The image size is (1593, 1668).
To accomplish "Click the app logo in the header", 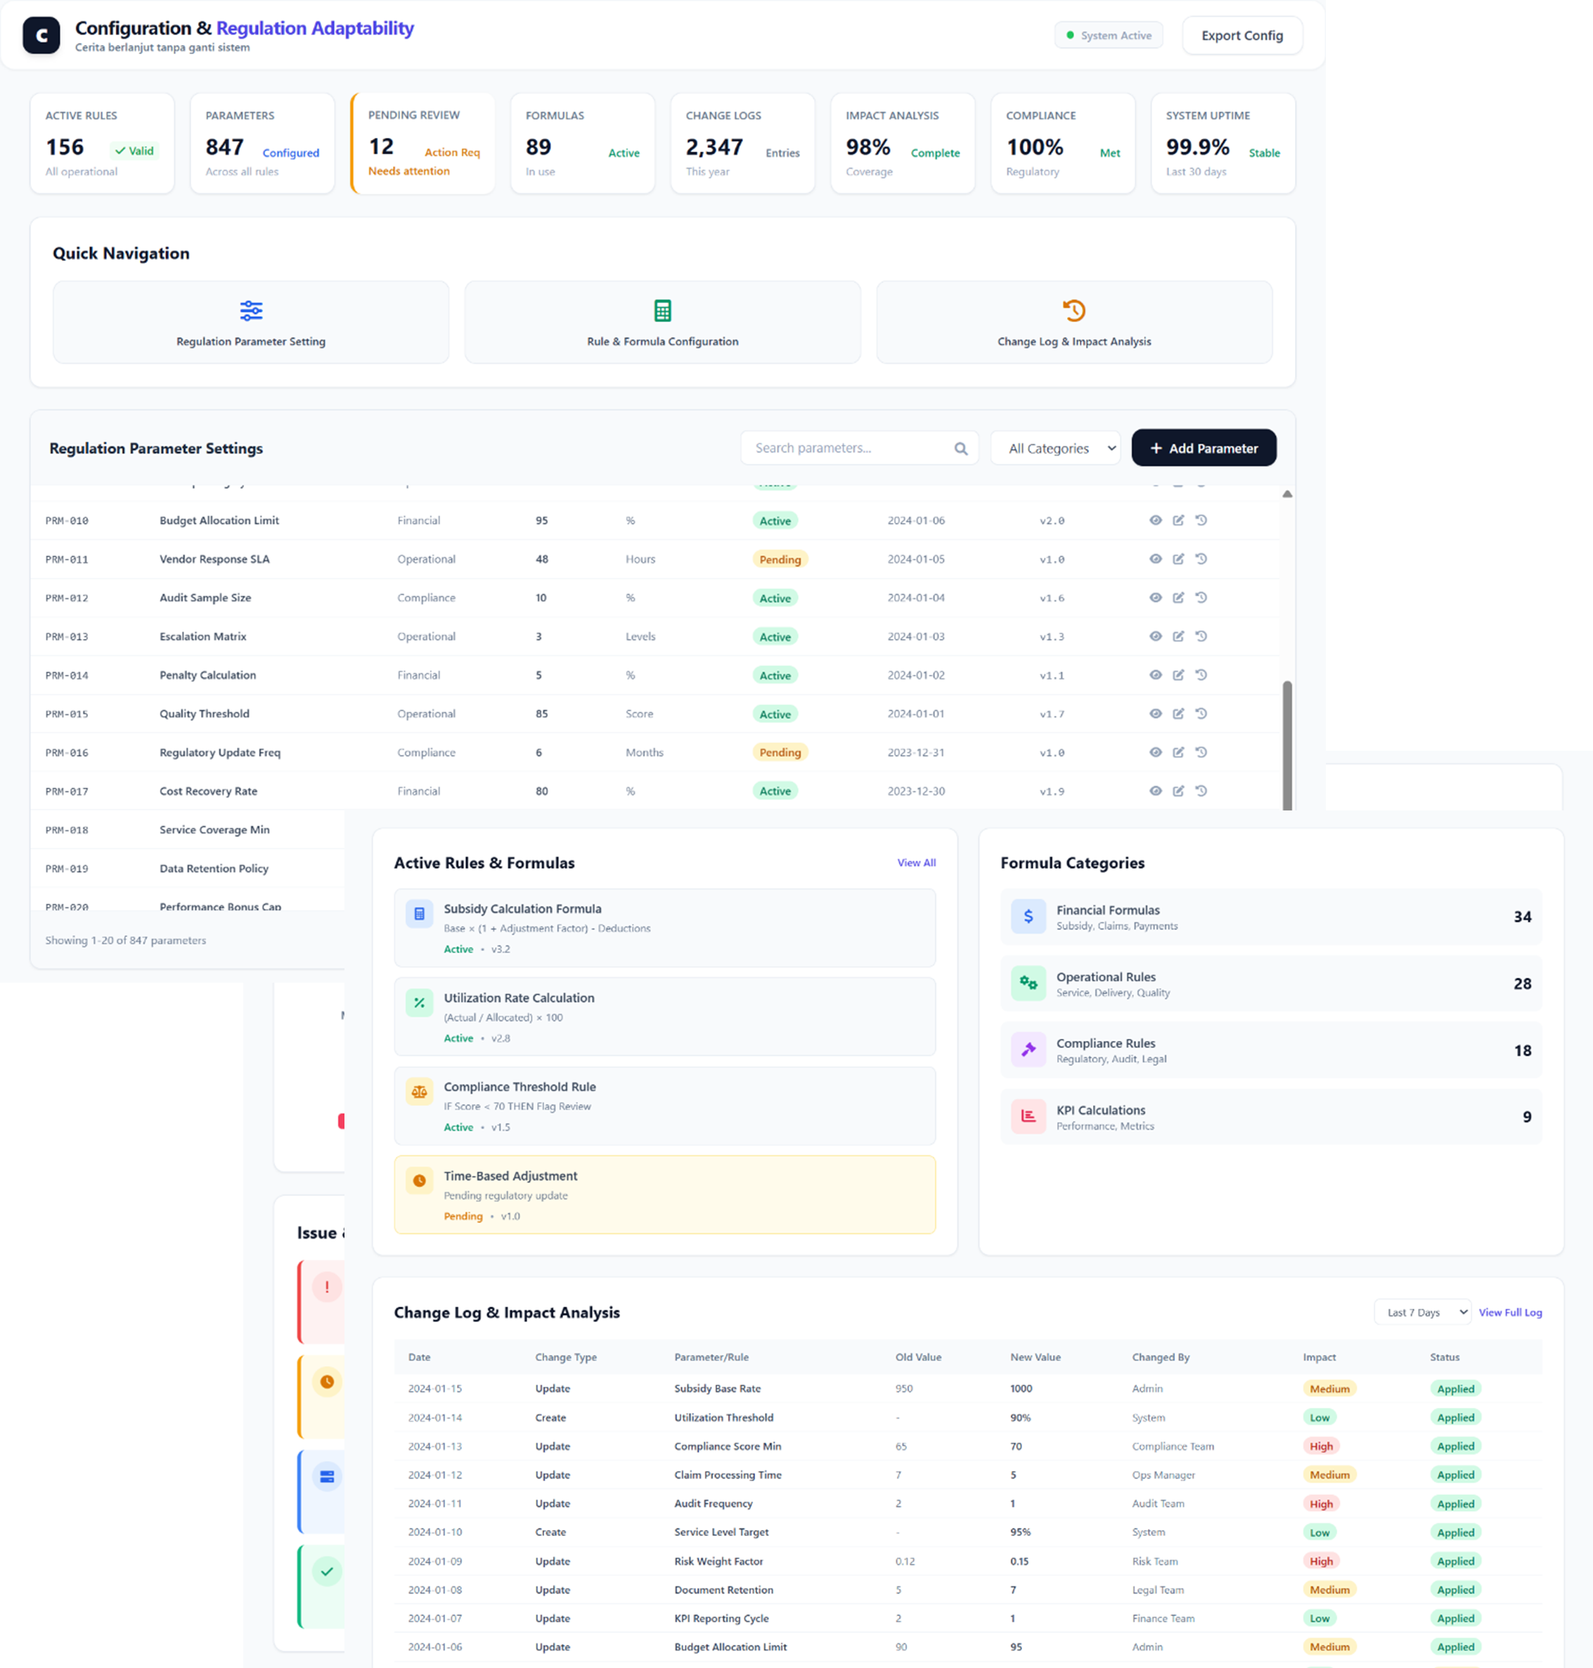I will 41,36.
